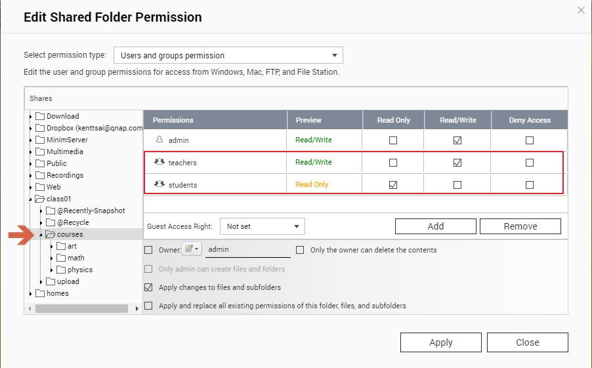
Task: Click the @Recycle folder icon
Action: (x=51, y=222)
